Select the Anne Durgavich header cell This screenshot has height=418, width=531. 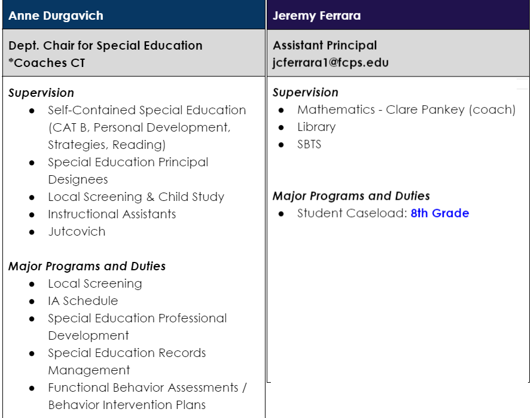pyautogui.click(x=133, y=16)
